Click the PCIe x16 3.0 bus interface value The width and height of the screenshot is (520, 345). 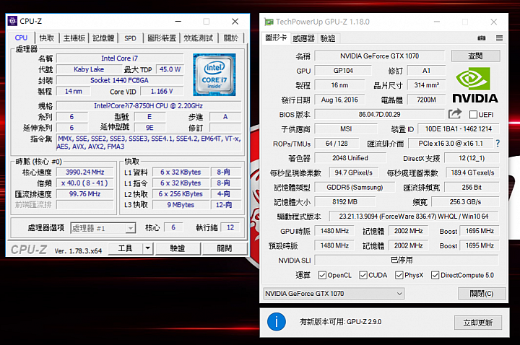(451, 144)
